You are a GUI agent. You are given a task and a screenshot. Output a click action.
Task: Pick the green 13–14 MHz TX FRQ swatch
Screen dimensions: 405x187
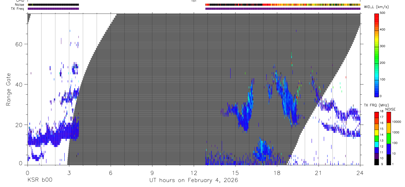click(x=377, y=139)
